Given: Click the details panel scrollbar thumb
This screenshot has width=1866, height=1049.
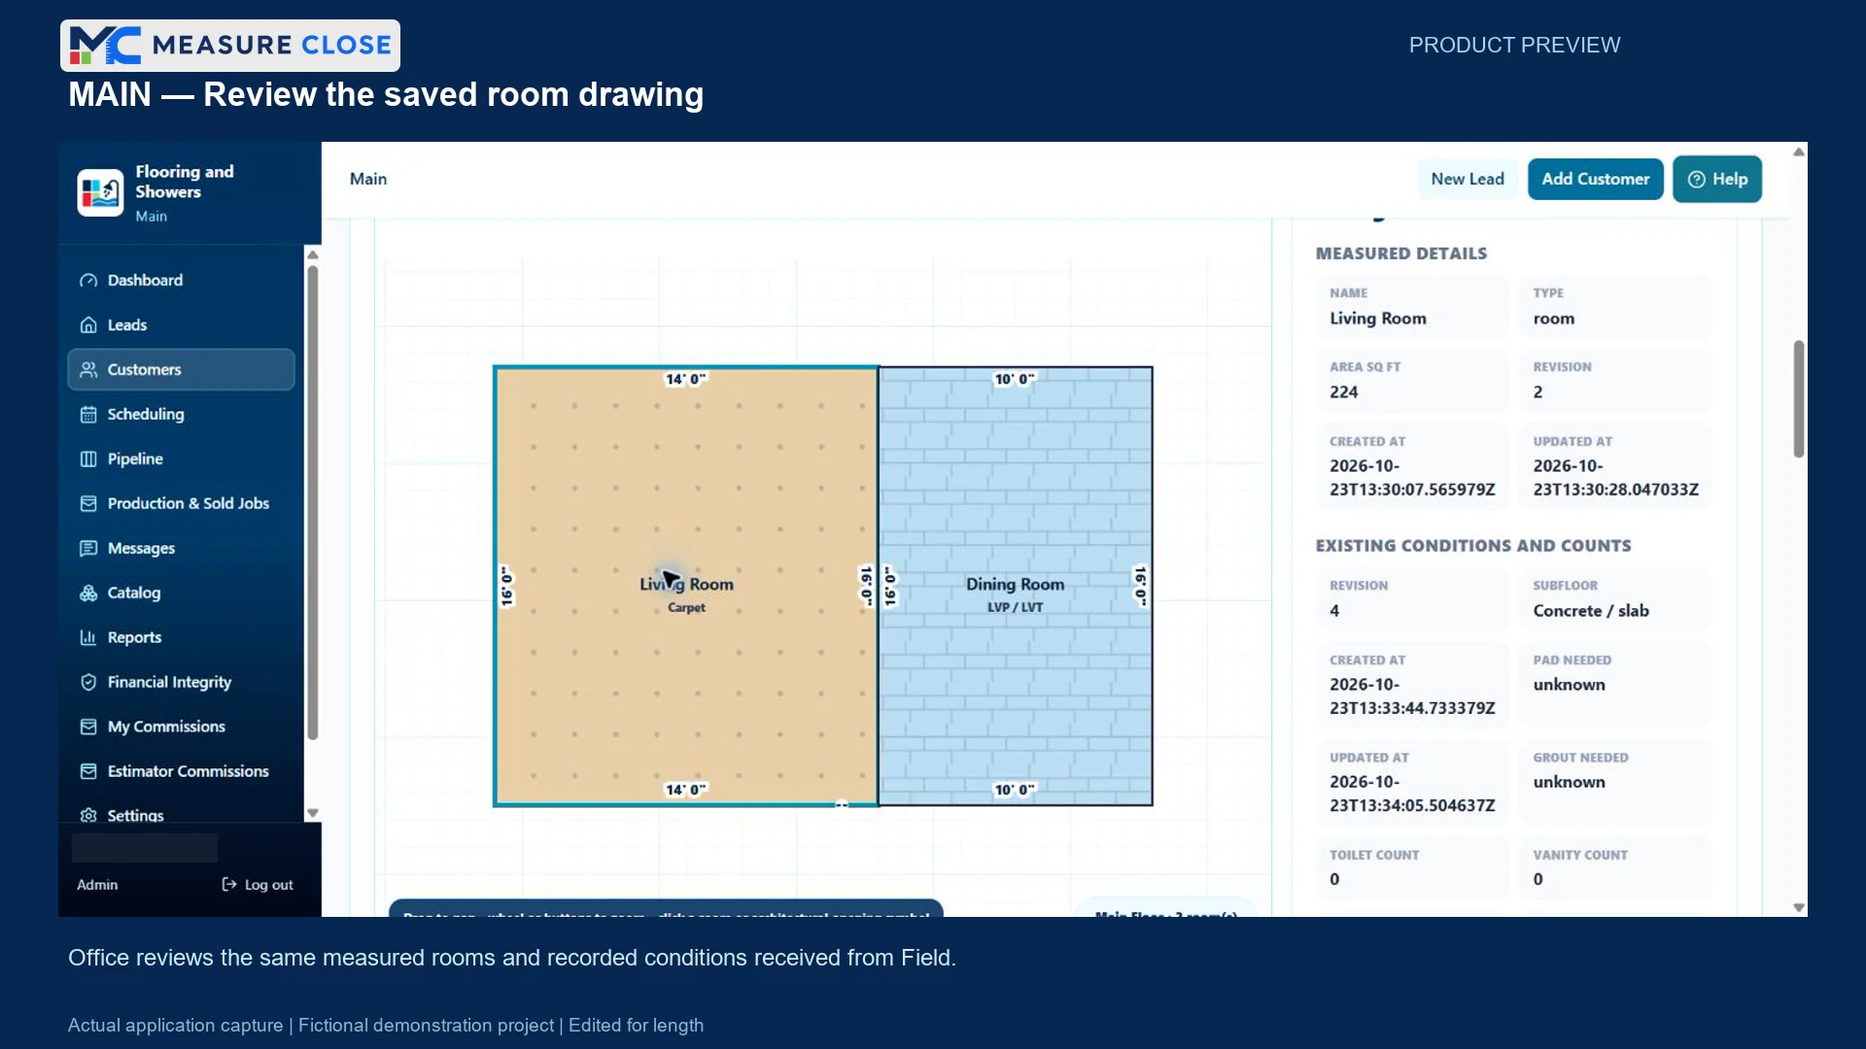Looking at the screenshot, I should tap(1799, 398).
